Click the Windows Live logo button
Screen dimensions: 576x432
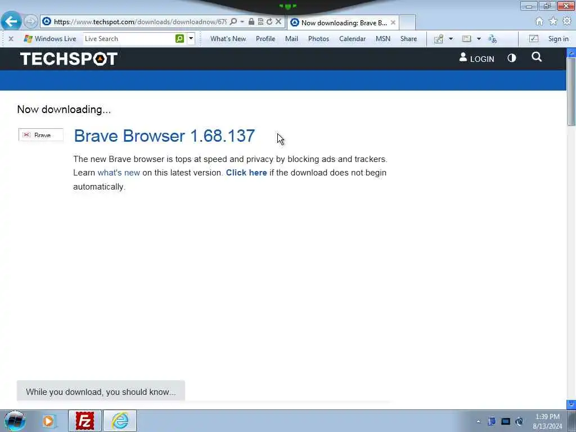[x=49, y=39]
